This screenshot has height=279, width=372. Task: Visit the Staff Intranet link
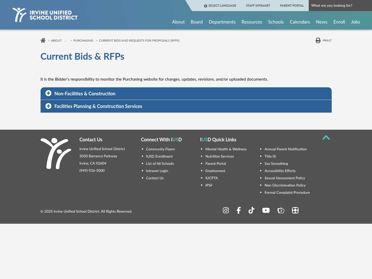258,5
